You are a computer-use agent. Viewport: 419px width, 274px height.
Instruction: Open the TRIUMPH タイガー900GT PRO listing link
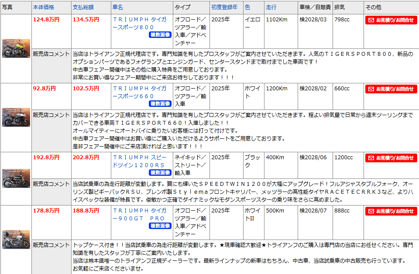(139, 214)
